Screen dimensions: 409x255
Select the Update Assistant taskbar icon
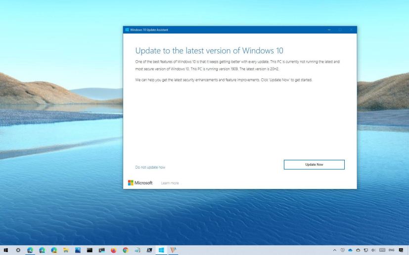click(161, 250)
